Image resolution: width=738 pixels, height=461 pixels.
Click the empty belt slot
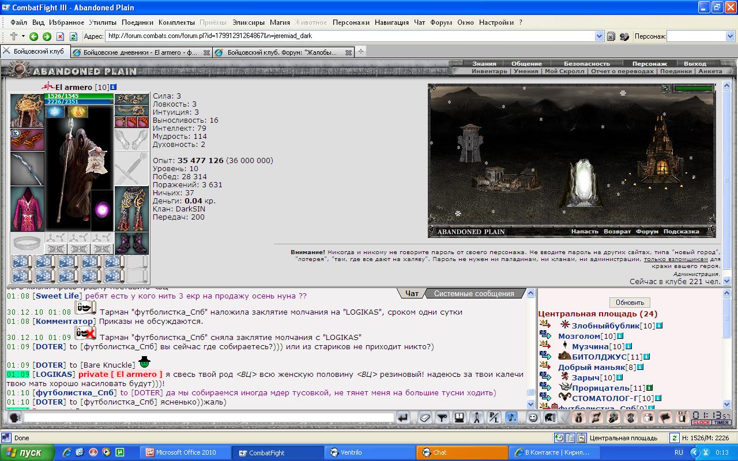[27, 243]
